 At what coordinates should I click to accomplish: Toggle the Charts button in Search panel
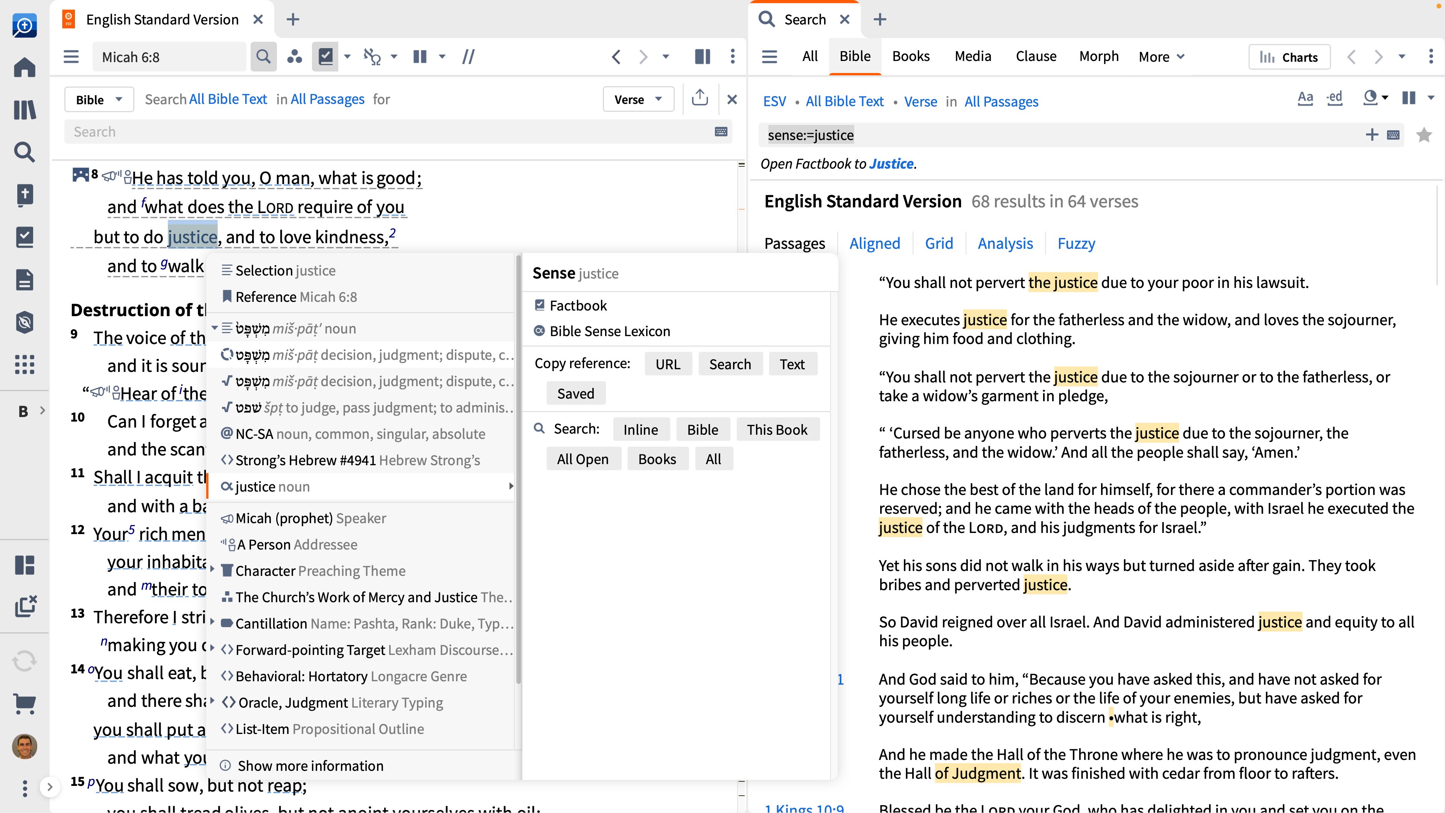click(x=1289, y=57)
